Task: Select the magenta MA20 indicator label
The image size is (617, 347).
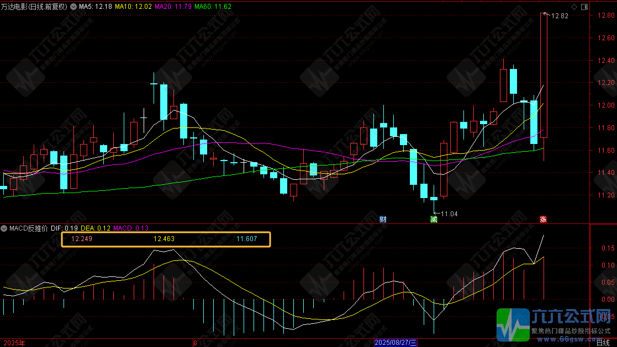Action: [173, 7]
